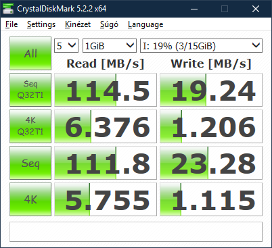Start the 4K test
The height and width of the screenshot is (248, 272).
point(30,199)
